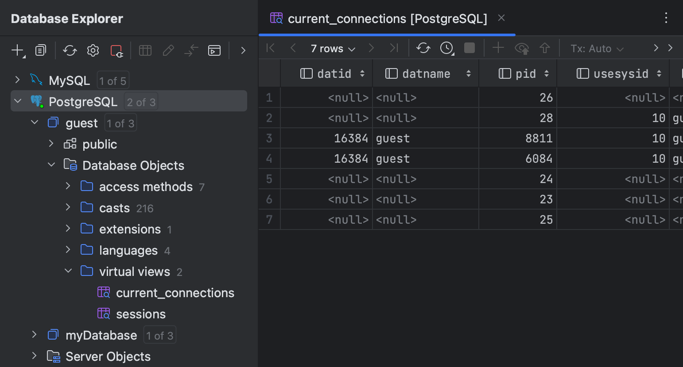Refresh the database connections
The height and width of the screenshot is (367, 683).
point(70,50)
